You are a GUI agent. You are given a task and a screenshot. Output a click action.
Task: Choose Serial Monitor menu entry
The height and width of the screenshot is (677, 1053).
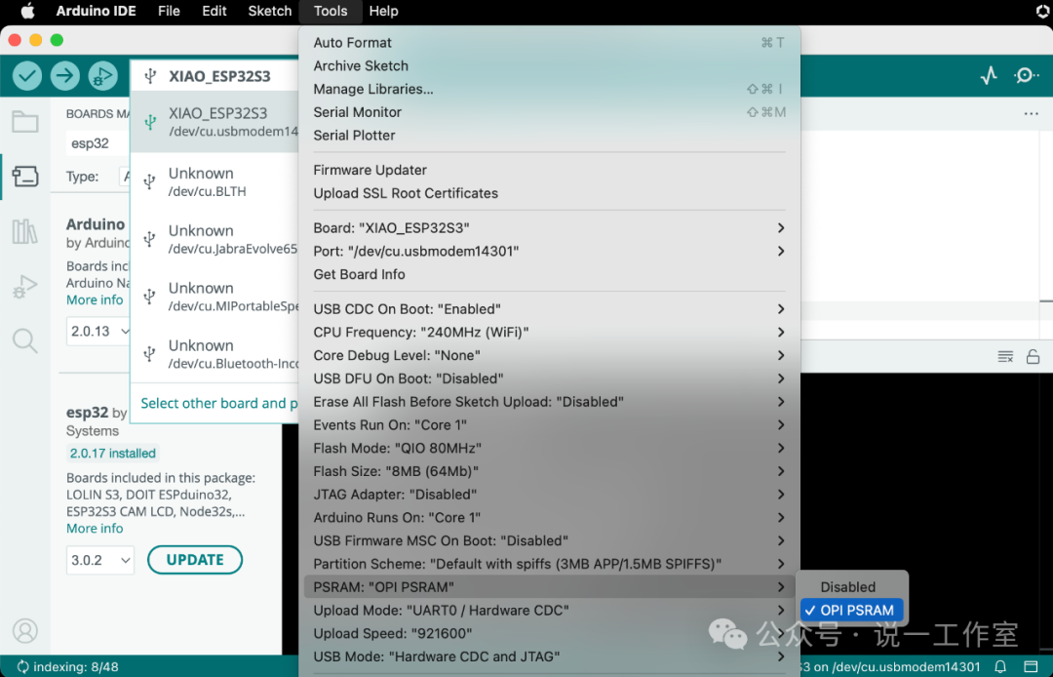click(x=549, y=112)
